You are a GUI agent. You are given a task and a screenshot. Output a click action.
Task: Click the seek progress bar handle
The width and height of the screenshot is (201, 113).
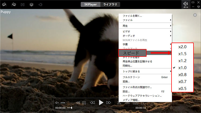72,108
